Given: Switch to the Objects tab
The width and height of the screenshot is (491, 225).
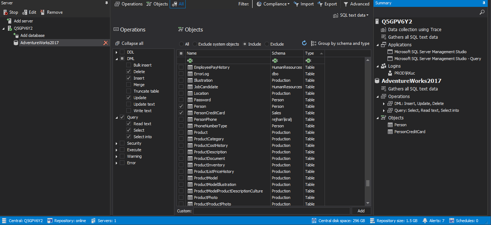Looking at the screenshot, I should tap(157, 4).
